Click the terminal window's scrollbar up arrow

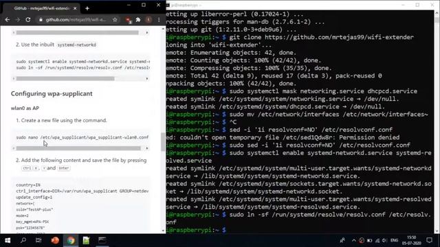click(437, 12)
